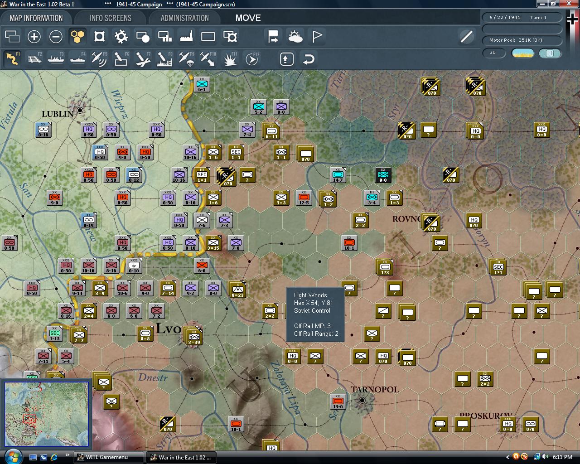The image size is (580, 464).
Task: Click the flag-with-arrow toolbar icon
Action: coord(273,36)
